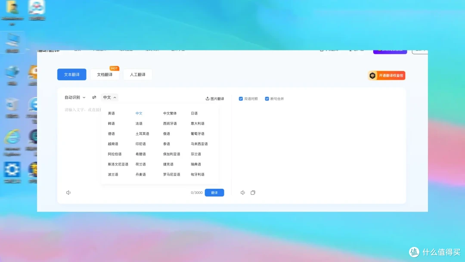
Task: Pick 马来西亚语 in the language grid
Action: point(199,144)
